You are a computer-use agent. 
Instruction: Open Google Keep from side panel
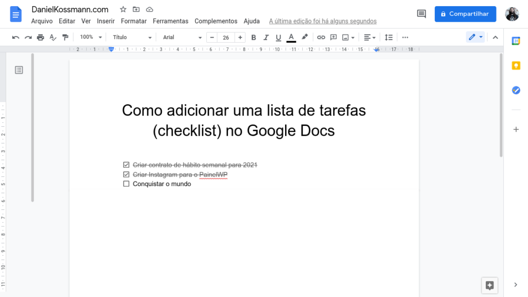(x=516, y=65)
